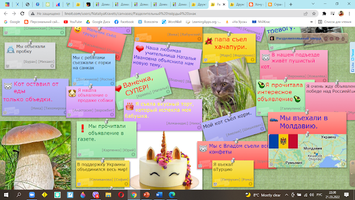Open PowerPoint from the taskbar
Image resolution: width=355 pixels, height=200 pixels.
[x=146, y=195]
